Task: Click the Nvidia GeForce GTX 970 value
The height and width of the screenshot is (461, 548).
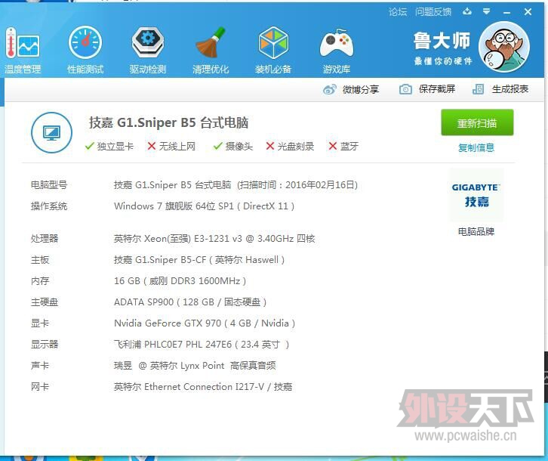Action: (205, 323)
